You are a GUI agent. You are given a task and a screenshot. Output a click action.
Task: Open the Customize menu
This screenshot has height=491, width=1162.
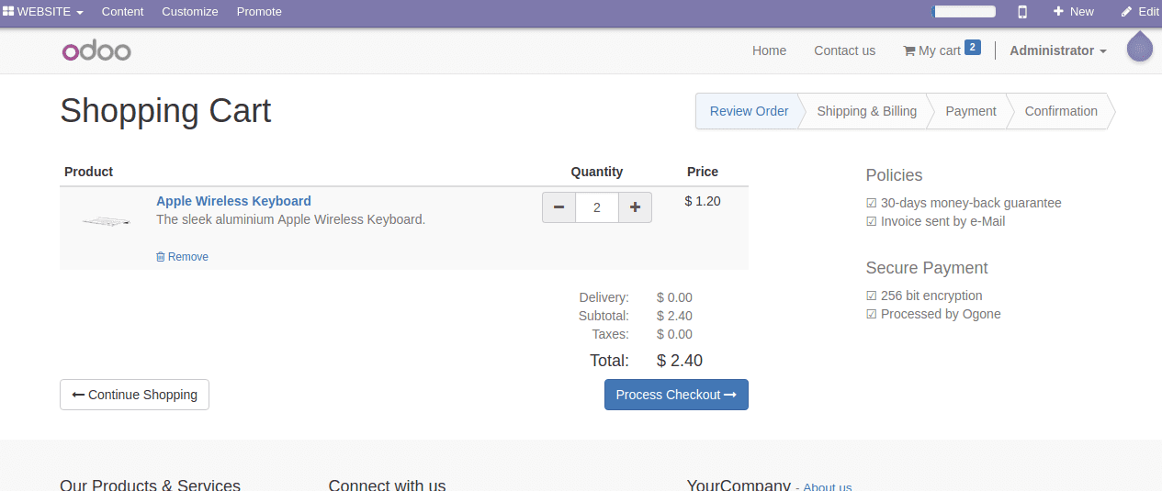[x=190, y=12]
